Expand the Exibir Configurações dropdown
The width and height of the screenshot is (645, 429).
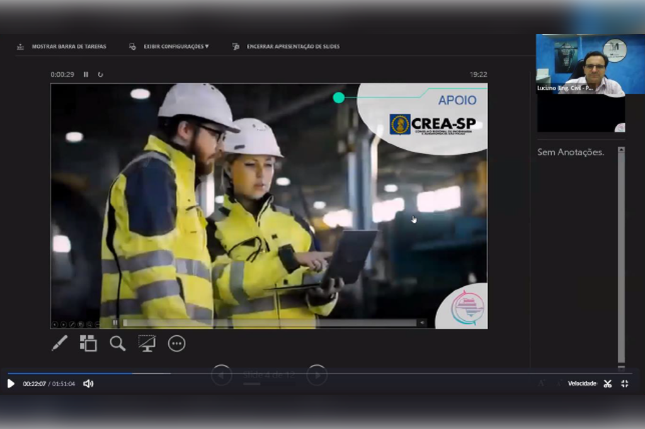169,47
